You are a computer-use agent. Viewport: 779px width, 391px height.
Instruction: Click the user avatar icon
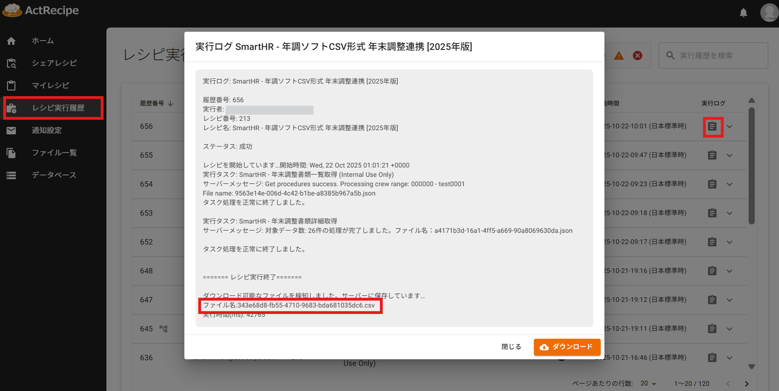click(769, 12)
